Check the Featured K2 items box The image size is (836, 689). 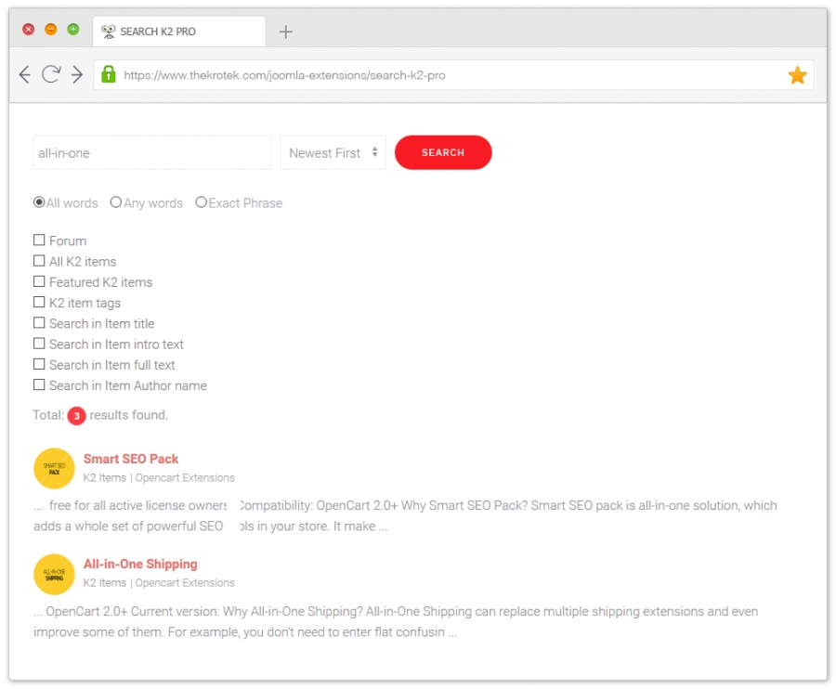(x=39, y=281)
